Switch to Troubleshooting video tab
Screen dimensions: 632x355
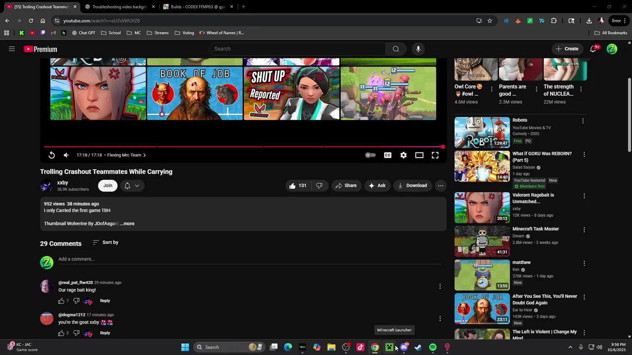coord(119,7)
